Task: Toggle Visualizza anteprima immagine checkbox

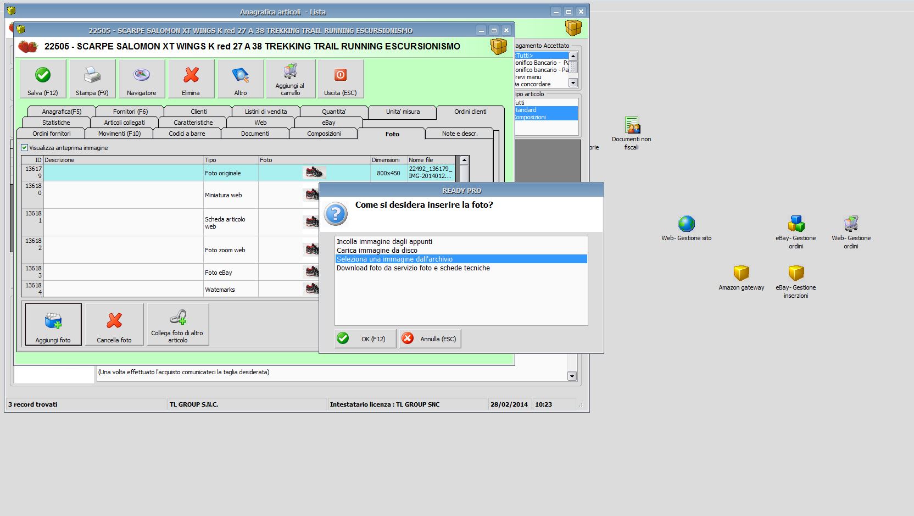Action: 24,148
